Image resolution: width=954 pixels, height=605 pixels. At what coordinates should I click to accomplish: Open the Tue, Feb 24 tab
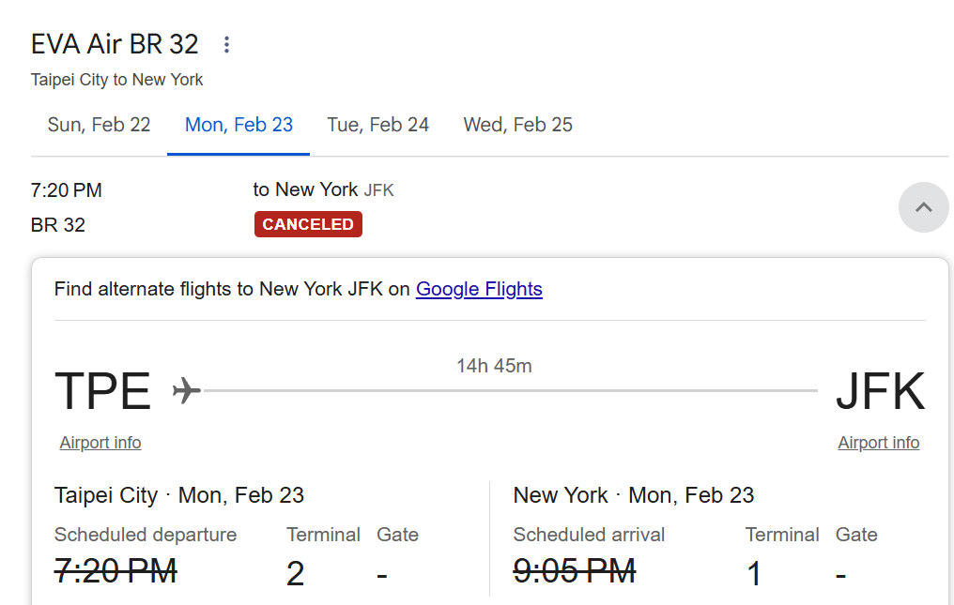pyautogui.click(x=377, y=126)
